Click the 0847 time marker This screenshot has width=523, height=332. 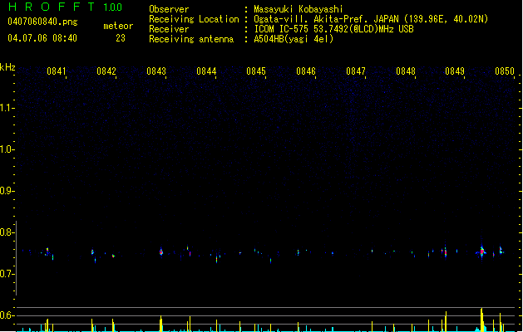pyautogui.click(x=356, y=71)
